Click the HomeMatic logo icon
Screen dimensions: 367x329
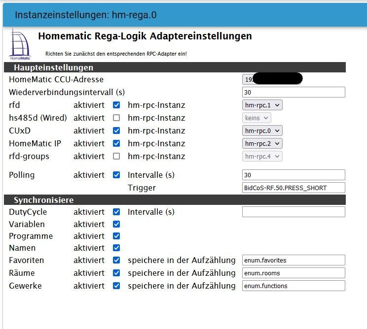click(20, 44)
